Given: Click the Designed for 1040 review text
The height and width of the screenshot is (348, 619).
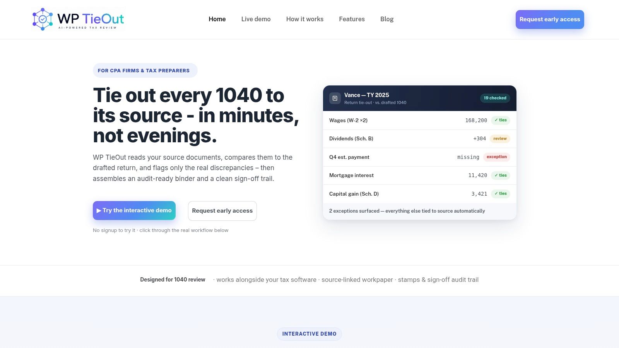Looking at the screenshot, I should pyautogui.click(x=173, y=280).
